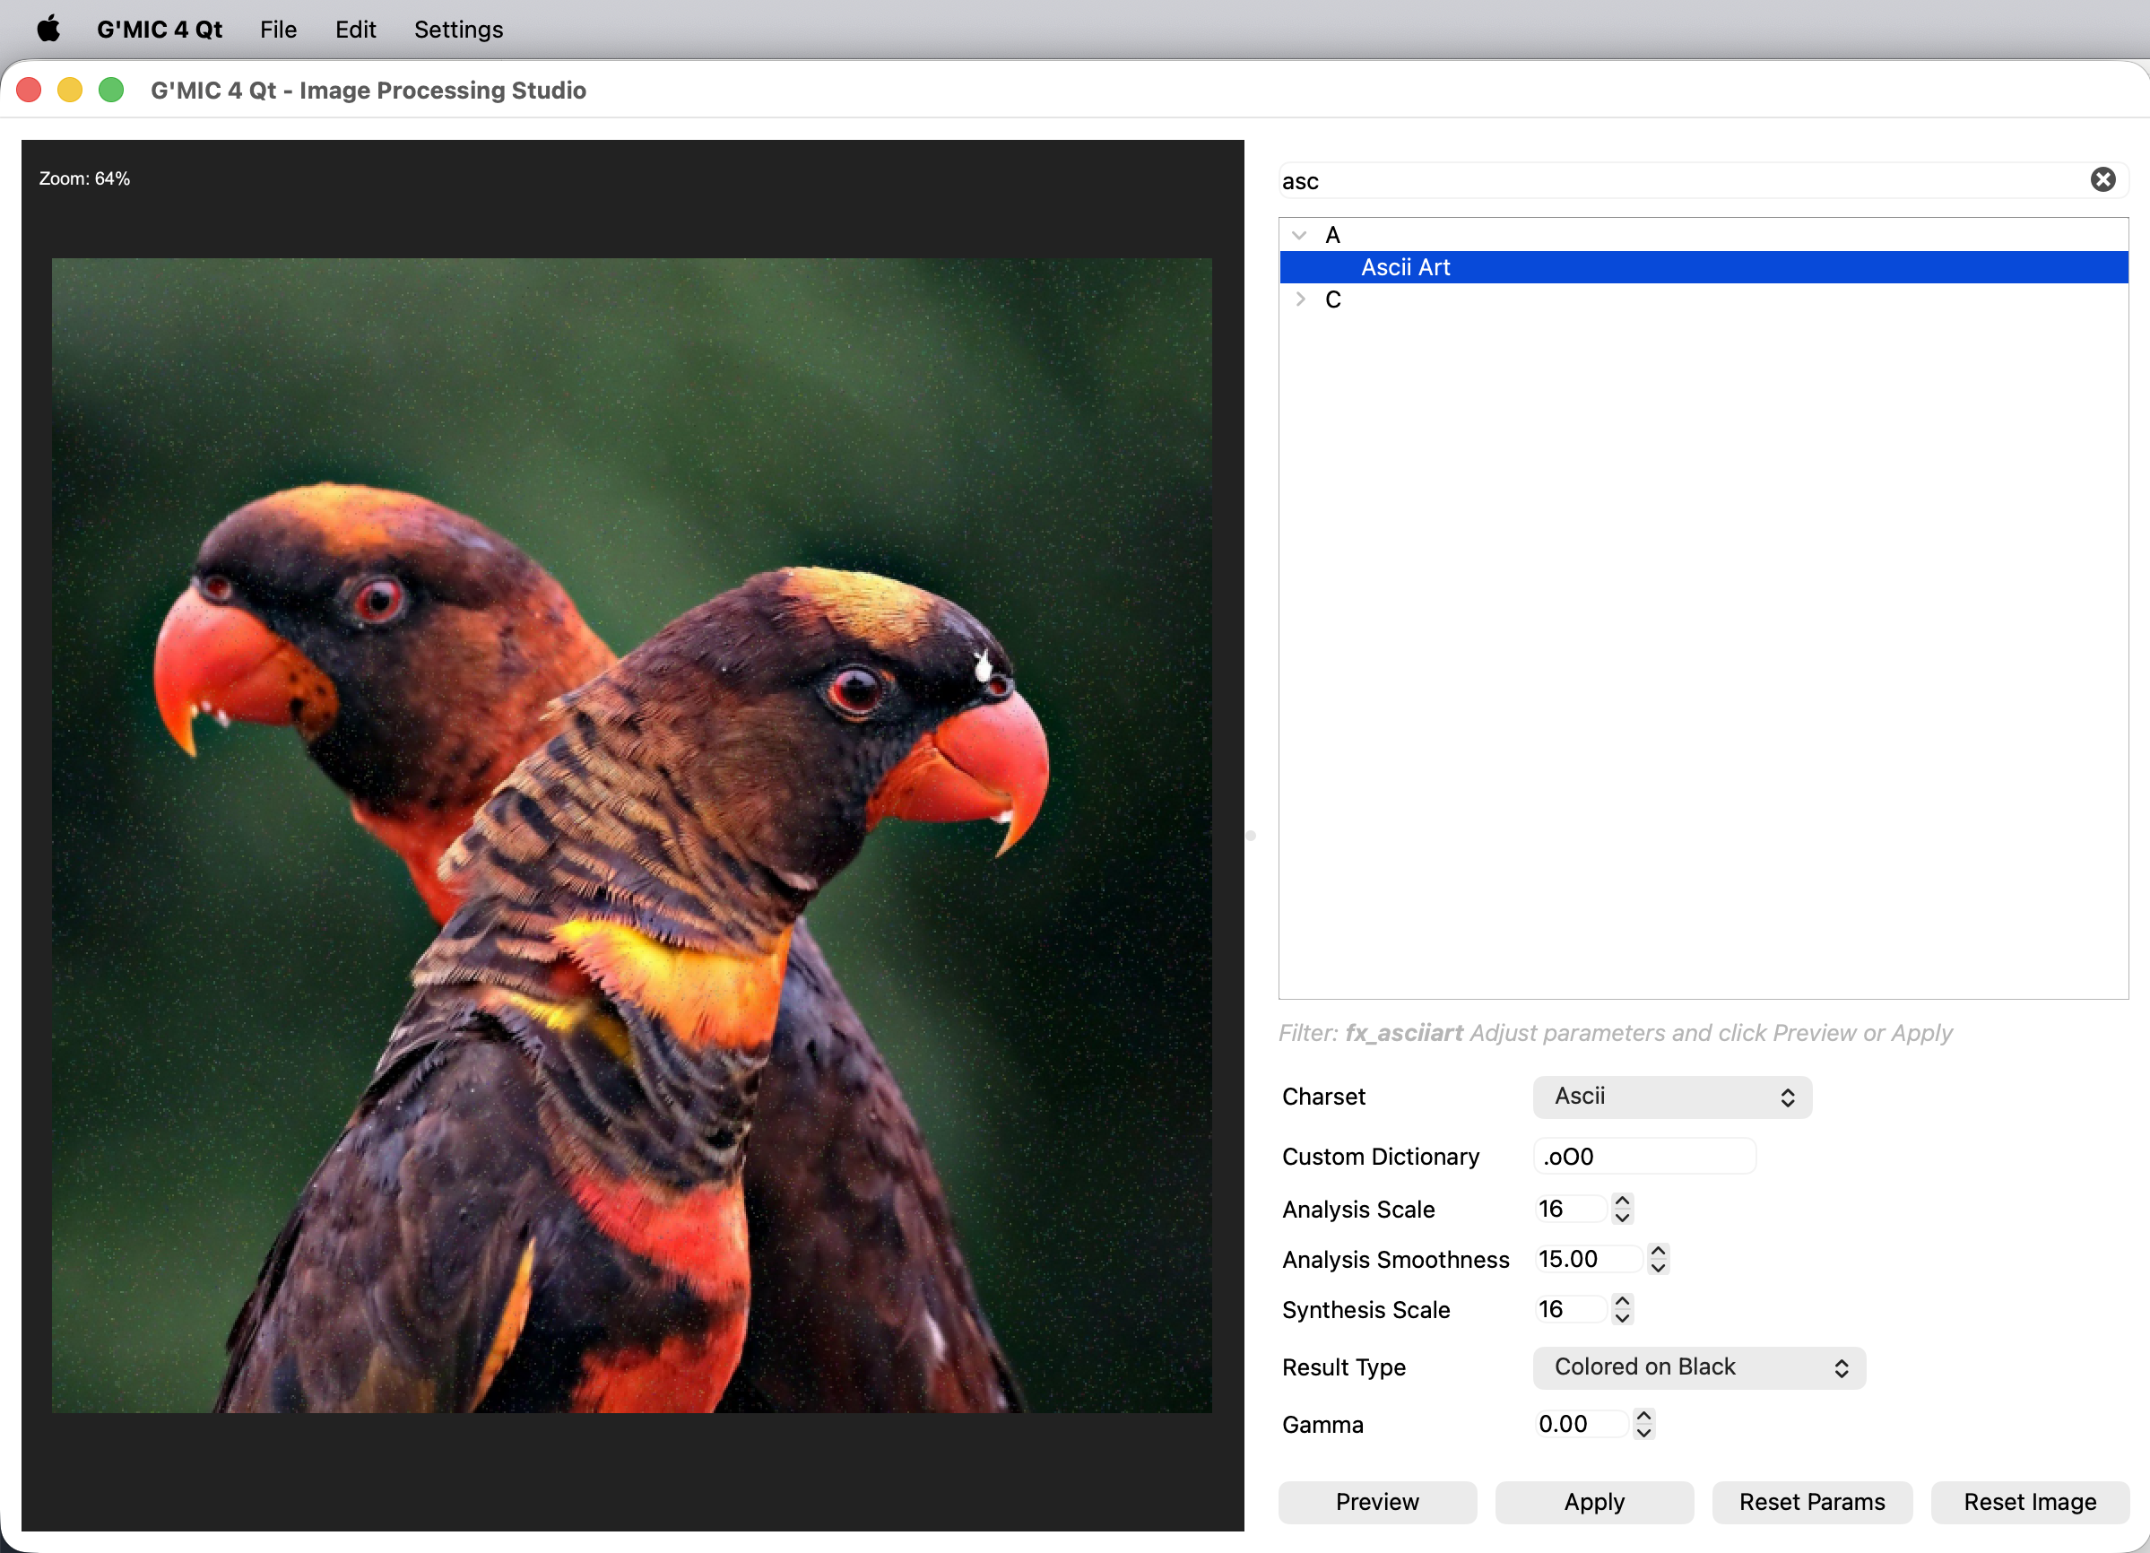Minimize the window with yellow button
The height and width of the screenshot is (1553, 2150).
tap(70, 90)
